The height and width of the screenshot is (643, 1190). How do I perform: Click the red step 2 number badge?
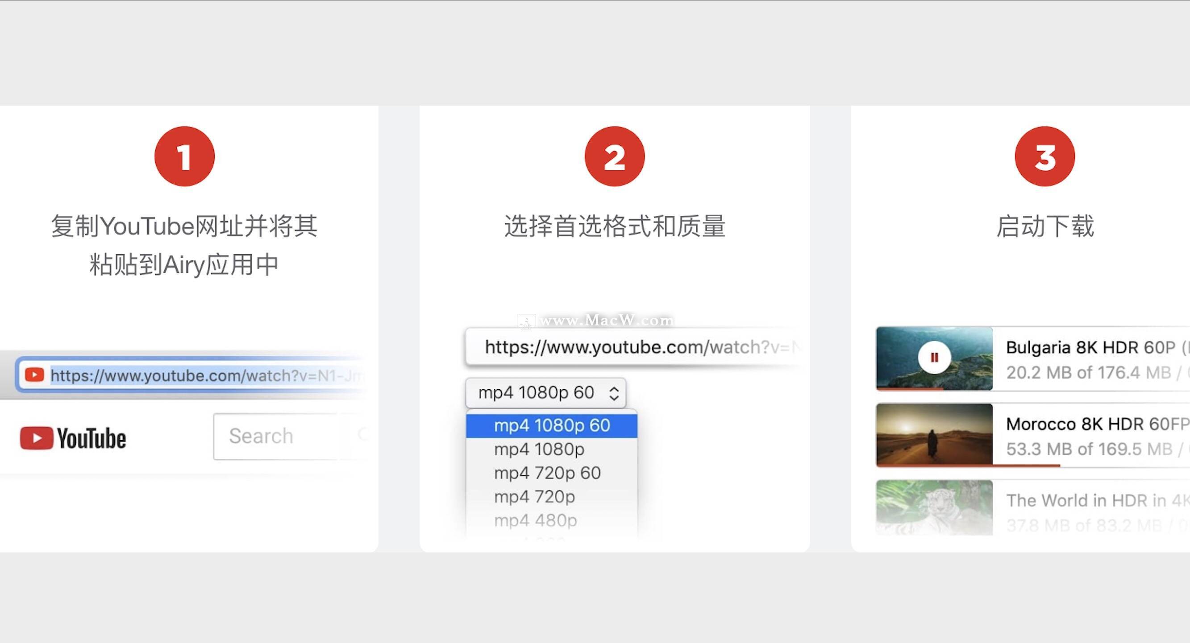[613, 156]
